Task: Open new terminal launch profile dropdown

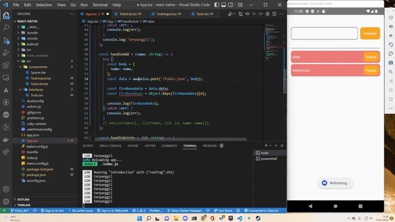Action: (x=270, y=146)
